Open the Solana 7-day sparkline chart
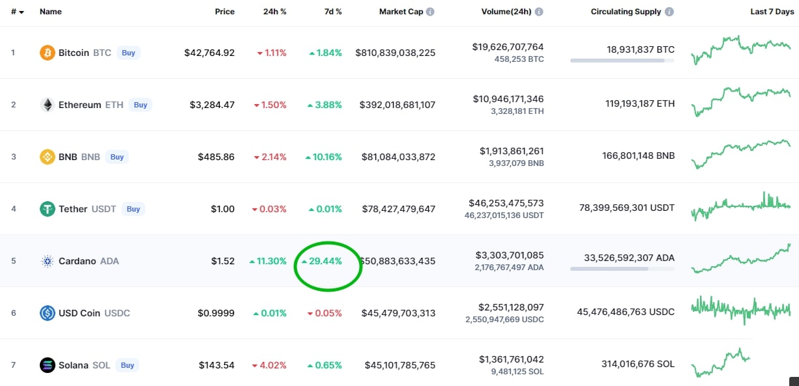Viewport: 799px width, 386px height. (x=721, y=363)
